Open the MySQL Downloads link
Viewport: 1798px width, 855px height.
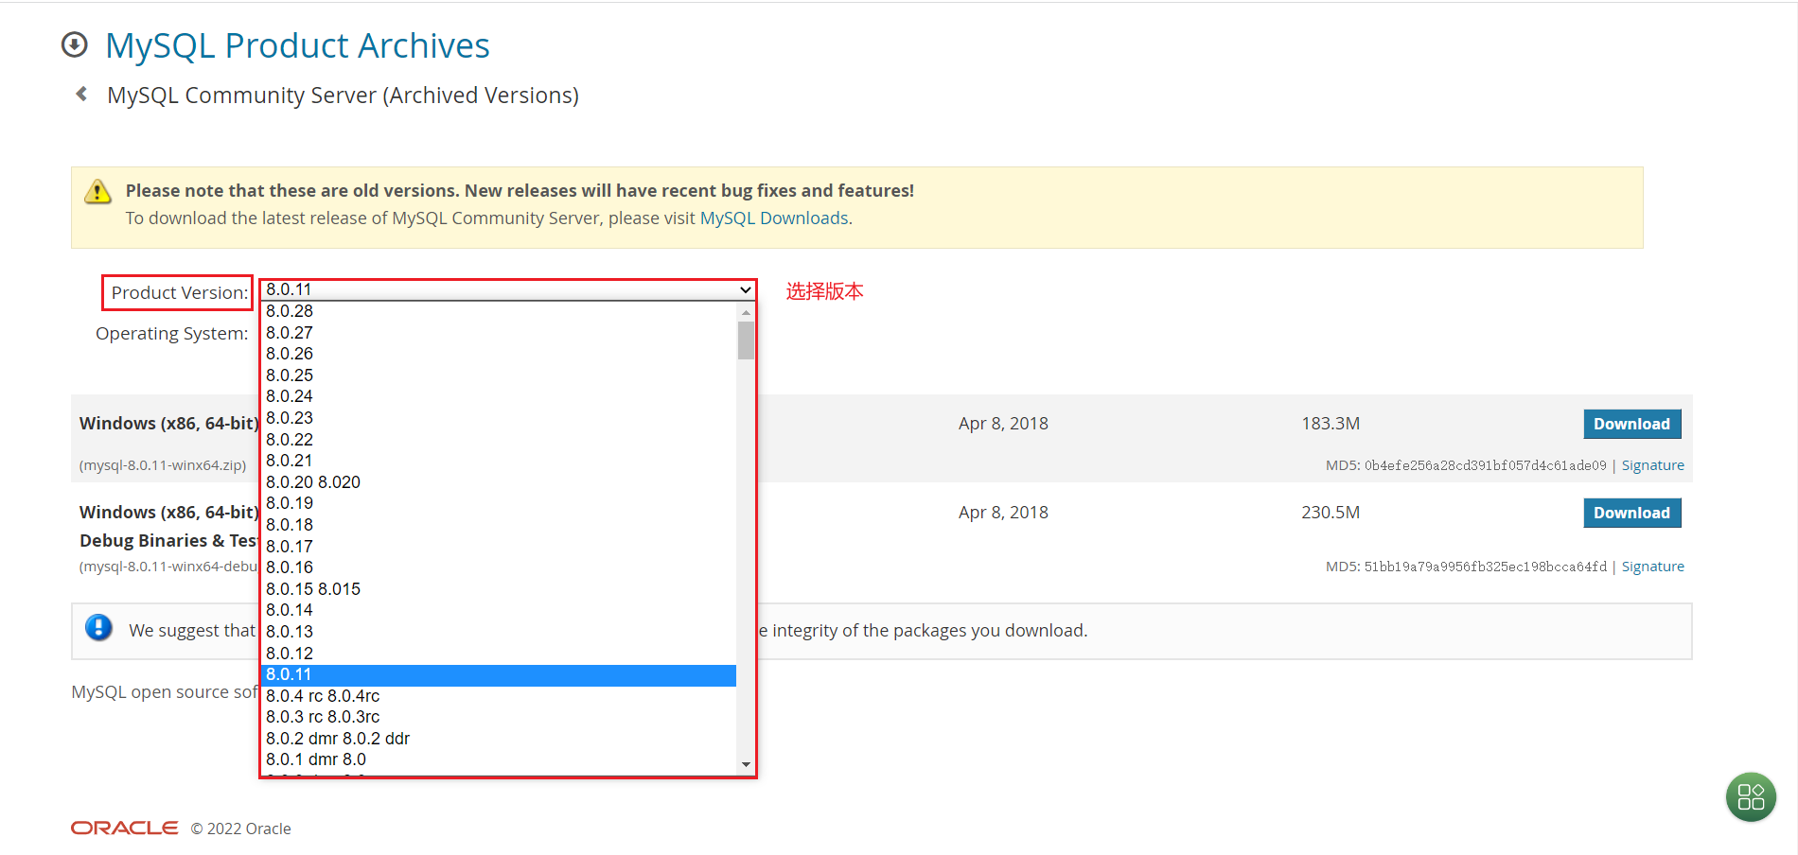click(x=773, y=218)
